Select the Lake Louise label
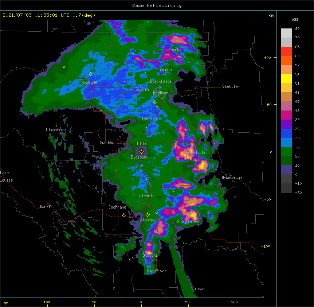This screenshot has height=307, width=314. pos(7,176)
